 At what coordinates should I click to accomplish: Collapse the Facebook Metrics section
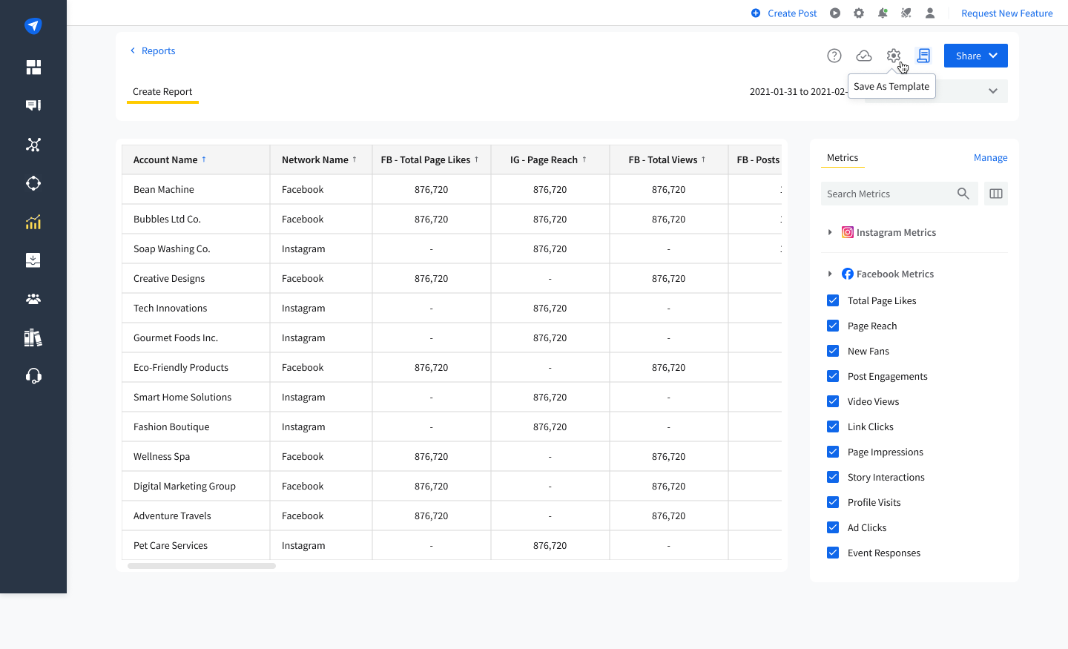[x=830, y=274]
